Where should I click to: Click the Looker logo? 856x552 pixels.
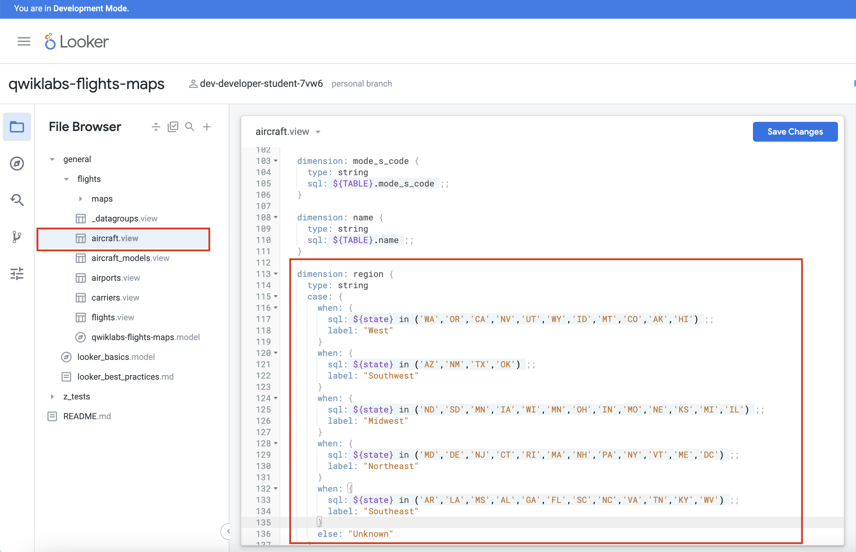pos(76,42)
